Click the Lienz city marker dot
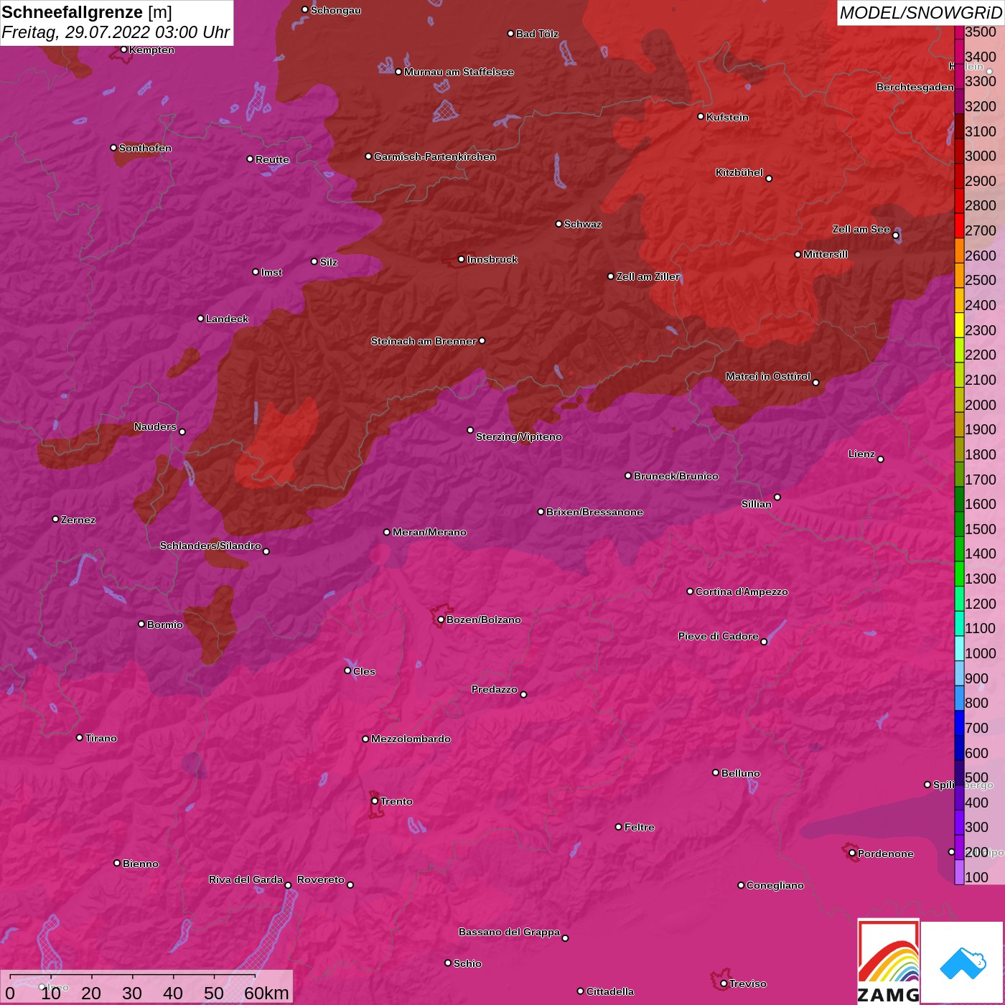Viewport: 1005px width, 1005px height. 881,459
